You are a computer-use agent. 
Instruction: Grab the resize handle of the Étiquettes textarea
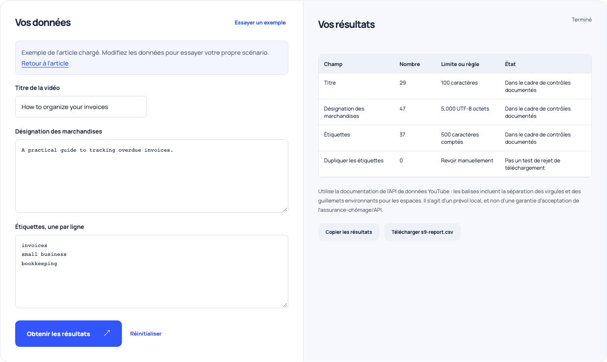[x=285, y=305]
